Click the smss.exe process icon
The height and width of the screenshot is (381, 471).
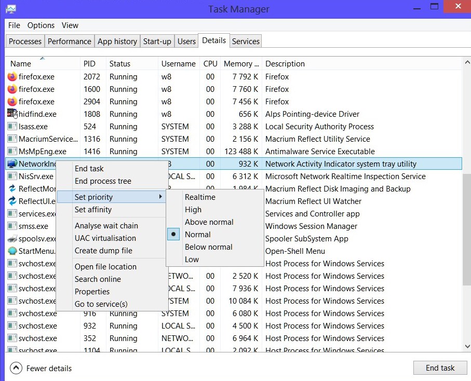(x=12, y=226)
